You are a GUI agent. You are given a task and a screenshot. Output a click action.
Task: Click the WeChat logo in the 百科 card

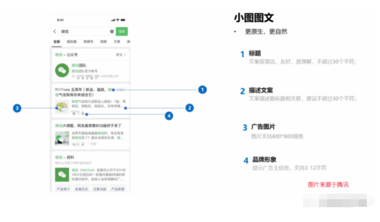pos(62,175)
